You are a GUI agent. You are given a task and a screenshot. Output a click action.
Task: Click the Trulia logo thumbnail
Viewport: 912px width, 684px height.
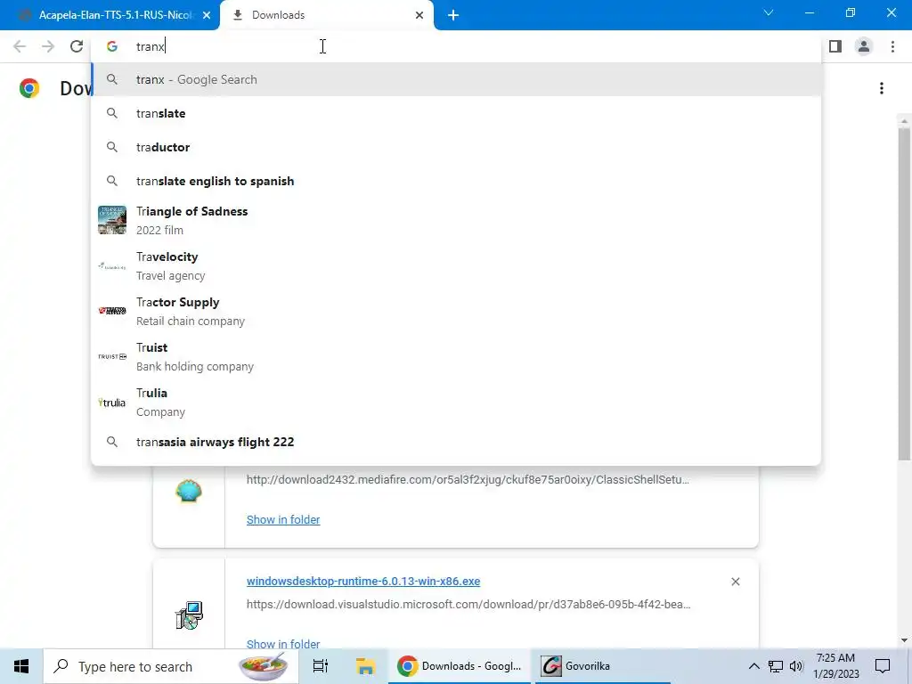point(112,403)
